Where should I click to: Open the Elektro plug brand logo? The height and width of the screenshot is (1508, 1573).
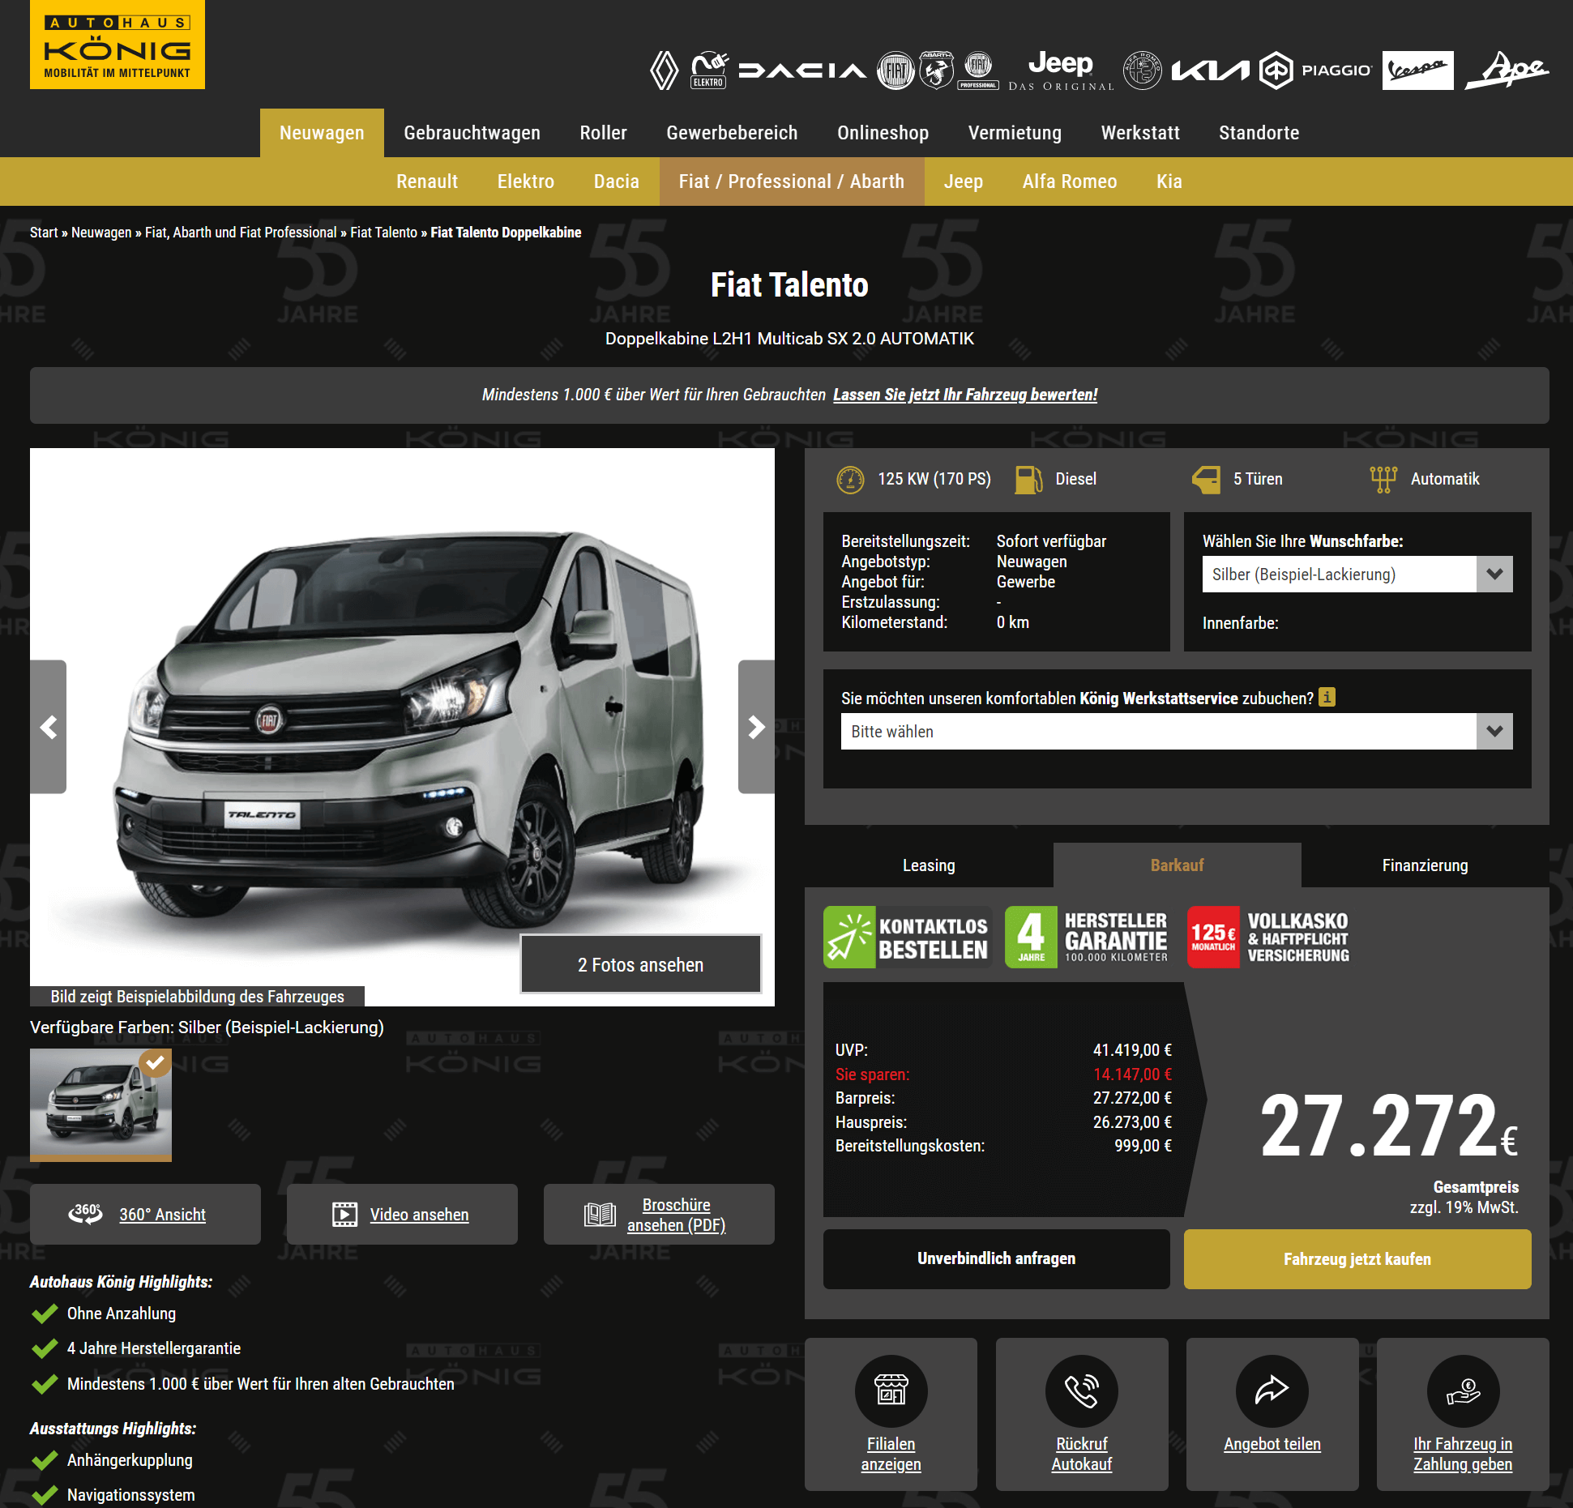[x=708, y=70]
